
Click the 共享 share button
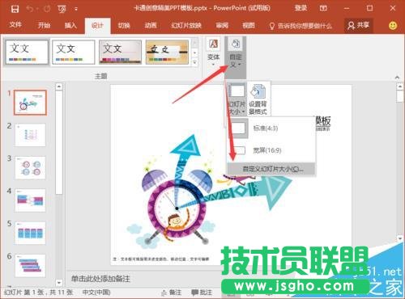pyautogui.click(x=359, y=26)
